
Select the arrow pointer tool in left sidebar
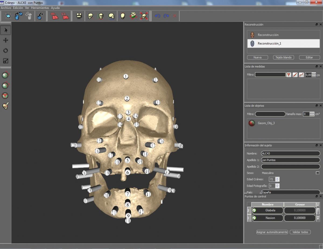[6, 30]
